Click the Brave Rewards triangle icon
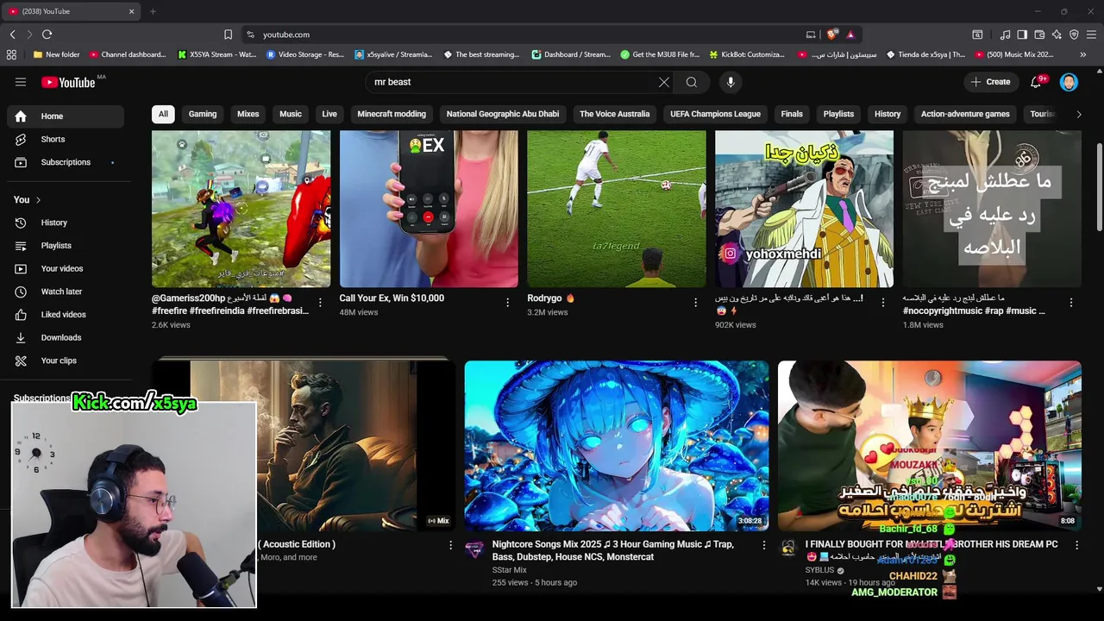This screenshot has height=621, width=1104. point(850,34)
